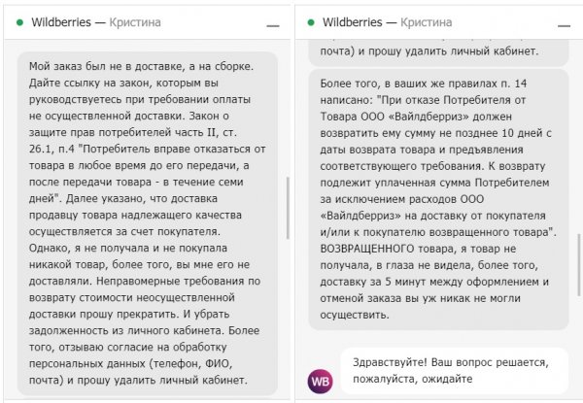Image resolution: width=583 pixels, height=403 pixels.
Task: Minimize the right Wildberries chat window
Action: 564,25
